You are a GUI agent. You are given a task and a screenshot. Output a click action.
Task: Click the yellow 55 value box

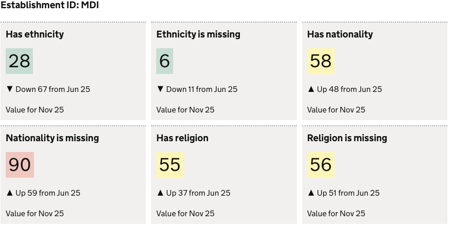170,165
